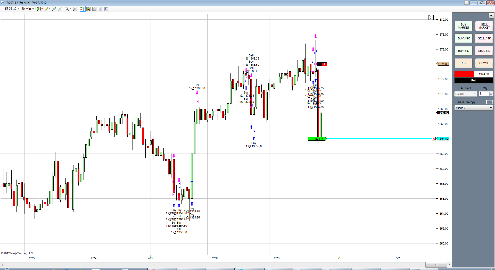
Task: Click the Sell 1 @ 1369.00 execution label
Action: (197, 87)
